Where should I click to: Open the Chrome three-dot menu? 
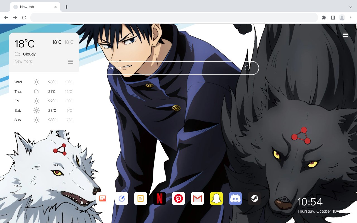point(351,18)
